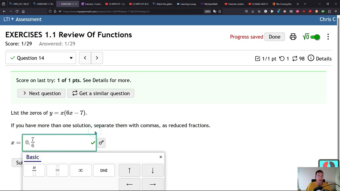This screenshot has width=340, height=191.
Task: Click the AdBlock Plus extension icon
Action: (297, 11)
